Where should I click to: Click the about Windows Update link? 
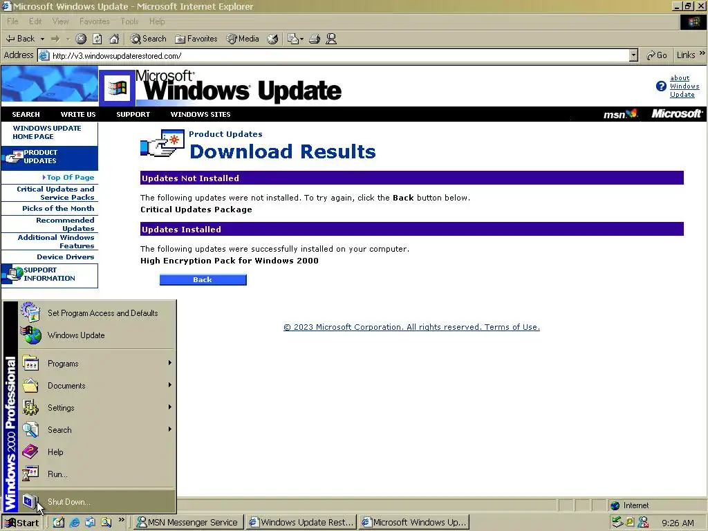point(684,86)
